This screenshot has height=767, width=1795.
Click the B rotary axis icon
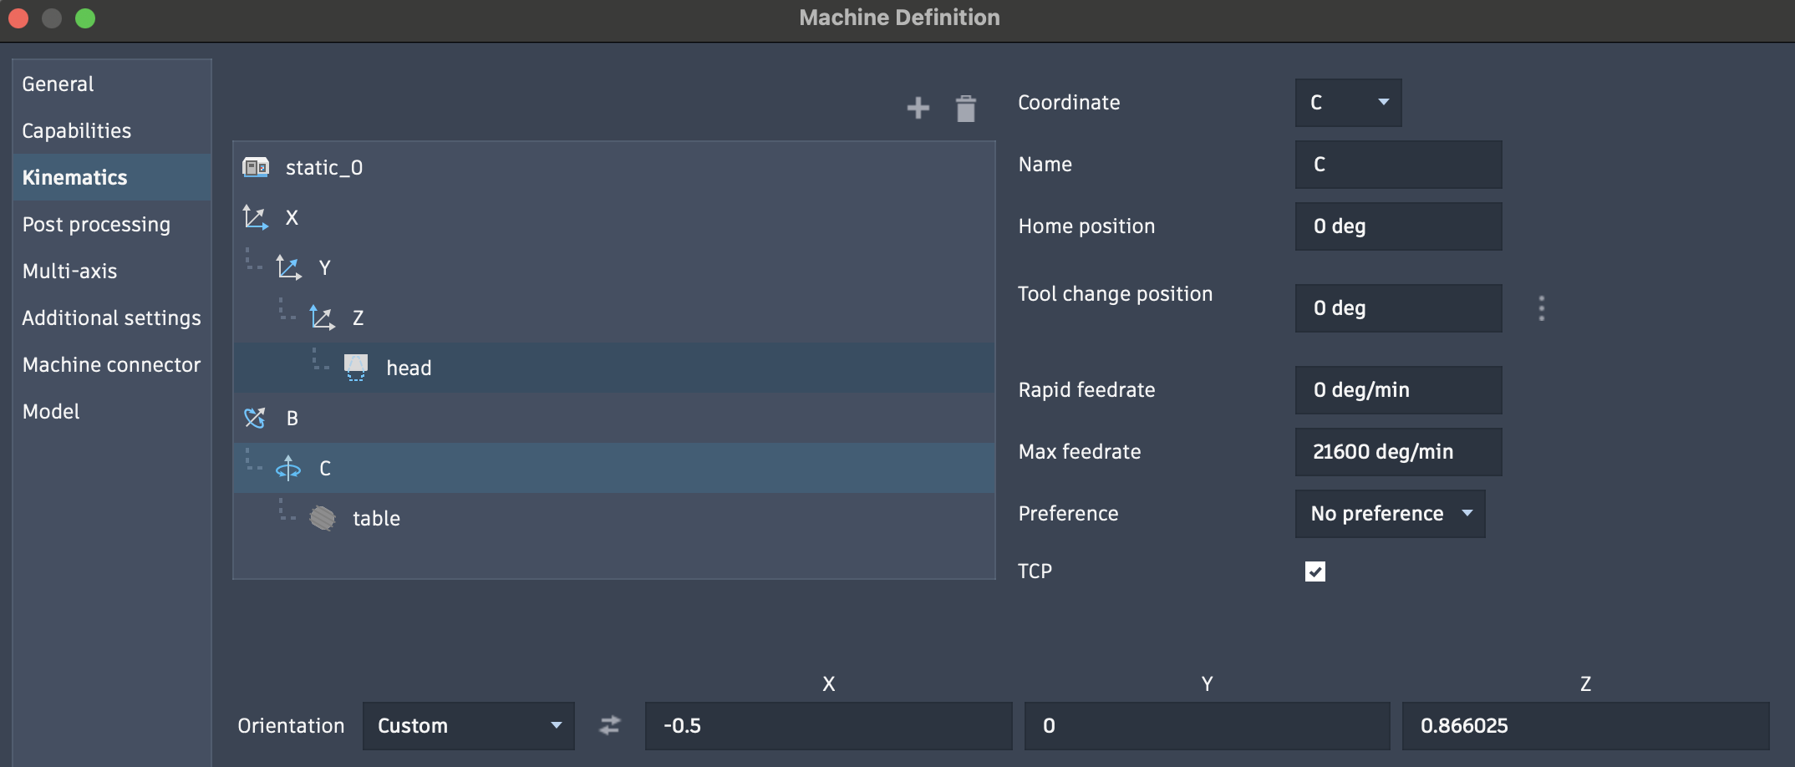coord(255,418)
